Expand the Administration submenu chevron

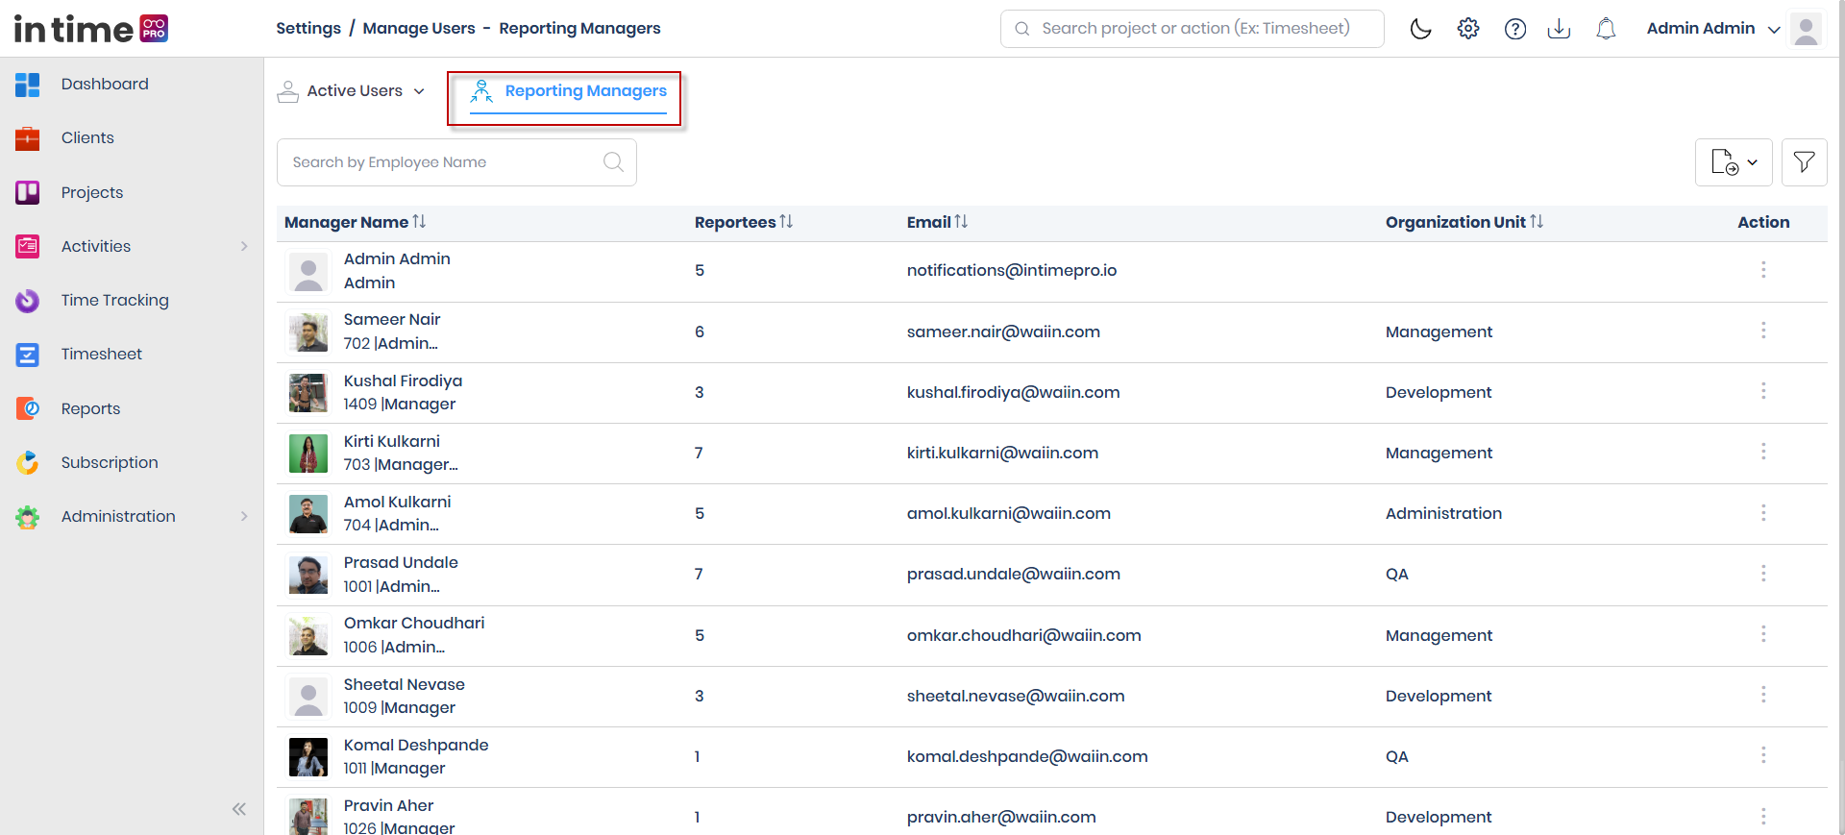tap(244, 517)
